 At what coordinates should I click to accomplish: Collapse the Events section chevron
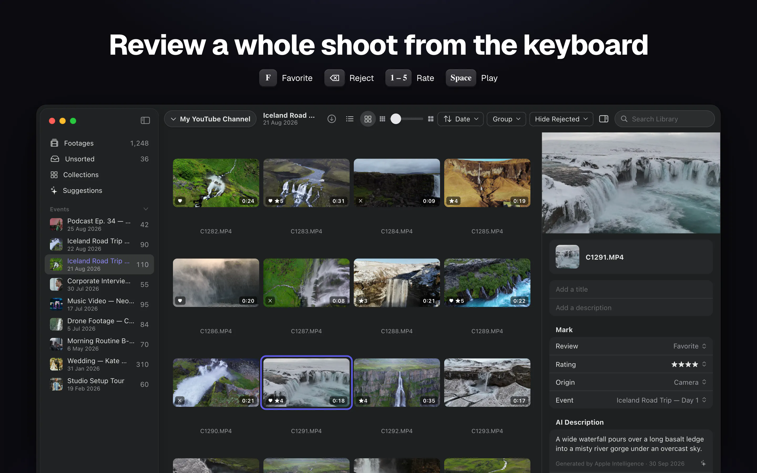tap(146, 209)
